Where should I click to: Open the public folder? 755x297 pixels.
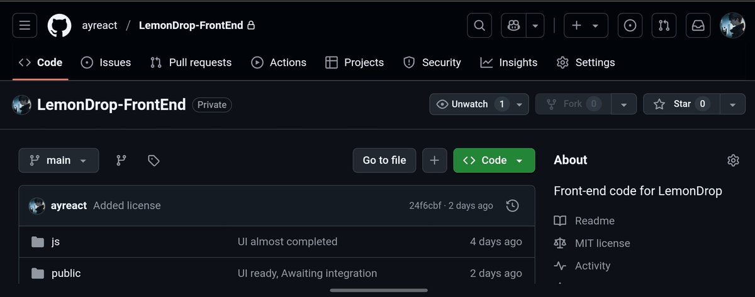(66, 273)
